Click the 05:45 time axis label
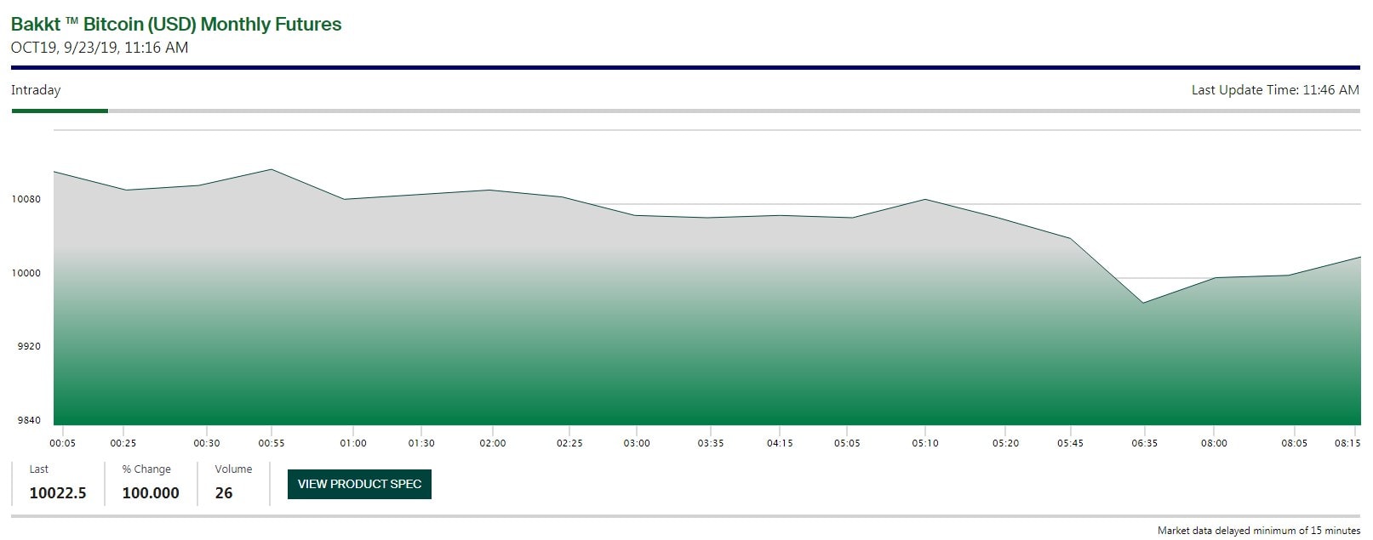Screen dimensions: 1373x540 (1070, 443)
